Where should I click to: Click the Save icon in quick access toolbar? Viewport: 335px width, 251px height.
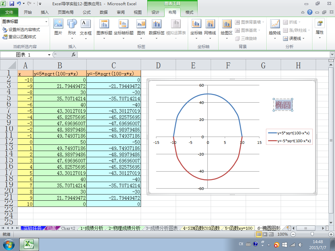[x=11, y=4]
